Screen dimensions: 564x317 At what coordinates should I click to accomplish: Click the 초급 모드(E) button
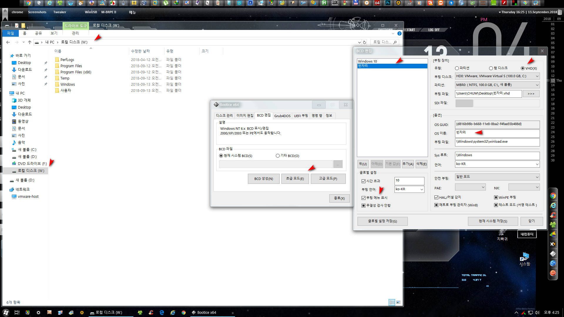(295, 179)
